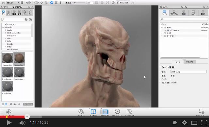Screen dimensions: 209x127
Task: Select the Human Skin material thumbnail
Action: click(8, 58)
